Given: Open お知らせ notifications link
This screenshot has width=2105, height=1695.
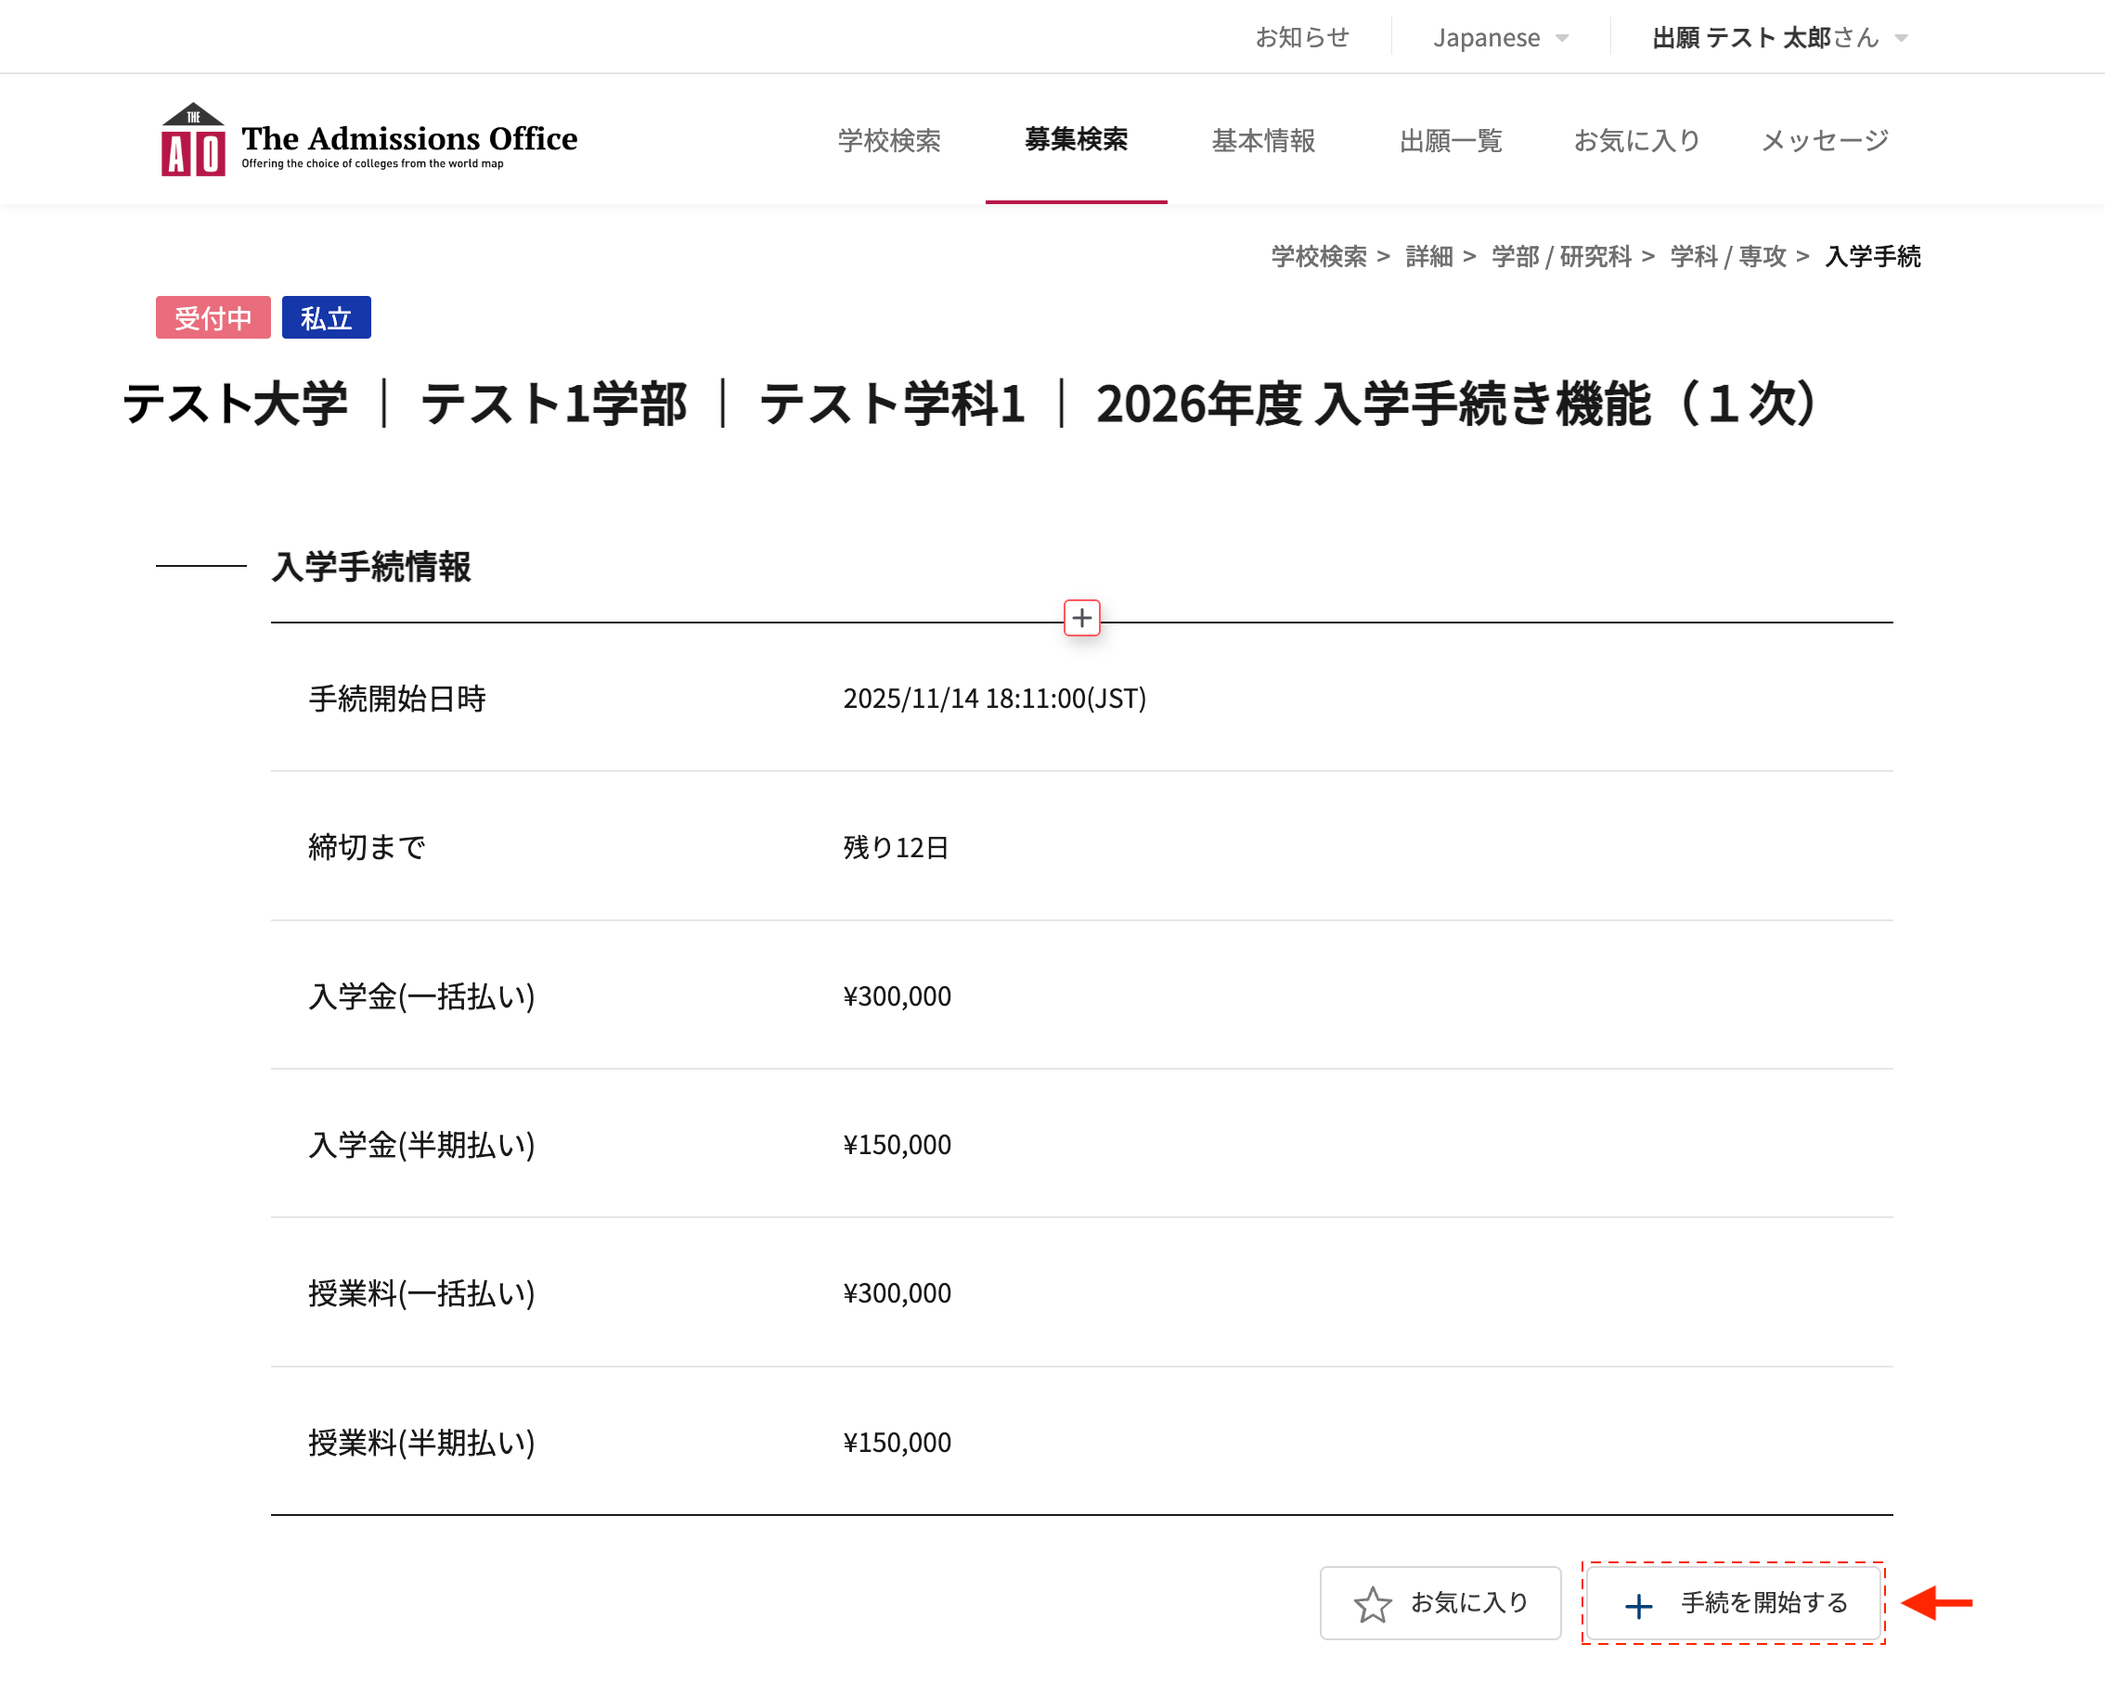Looking at the screenshot, I should (1301, 37).
